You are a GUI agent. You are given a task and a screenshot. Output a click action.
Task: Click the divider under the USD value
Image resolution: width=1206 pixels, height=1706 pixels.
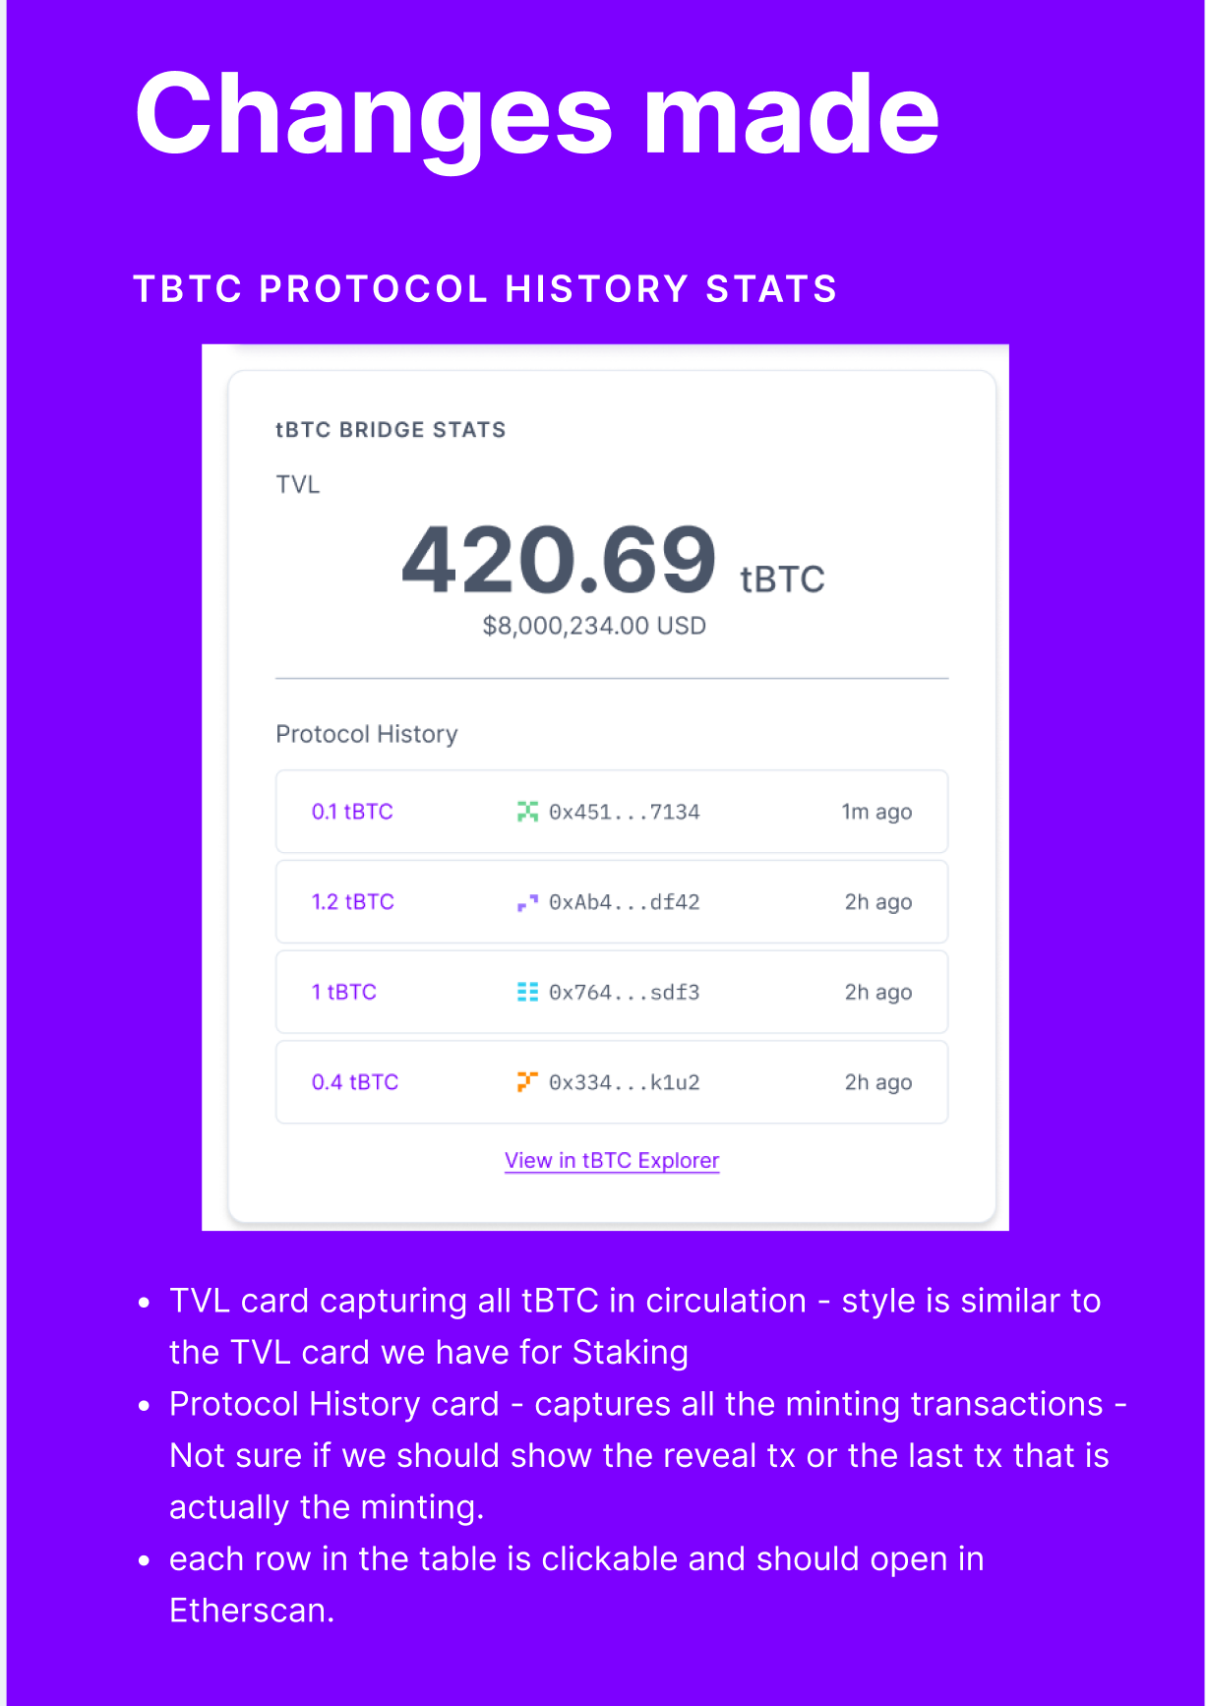click(611, 679)
